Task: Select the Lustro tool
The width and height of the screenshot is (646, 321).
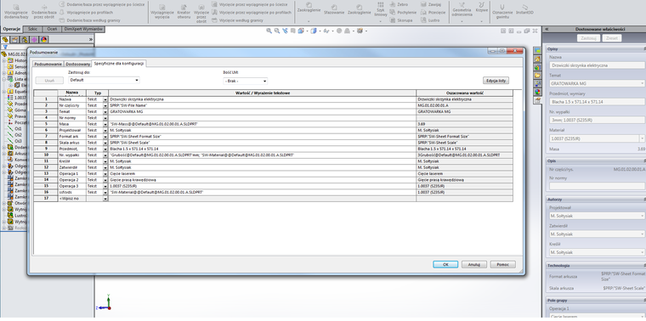Action: 430,20
